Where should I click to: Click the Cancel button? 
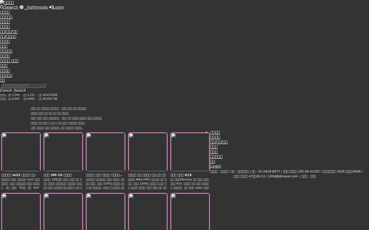coord(6,90)
